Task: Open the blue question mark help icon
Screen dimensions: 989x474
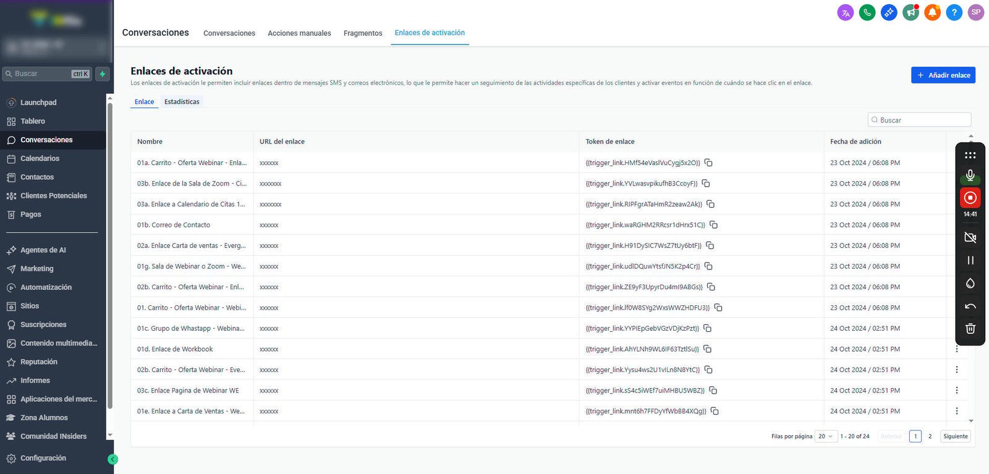Action: click(x=954, y=12)
